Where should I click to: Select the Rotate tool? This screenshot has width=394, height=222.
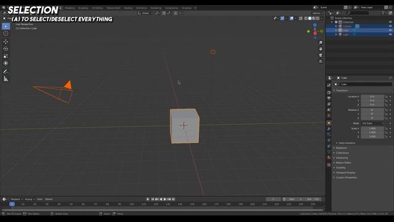6,49
